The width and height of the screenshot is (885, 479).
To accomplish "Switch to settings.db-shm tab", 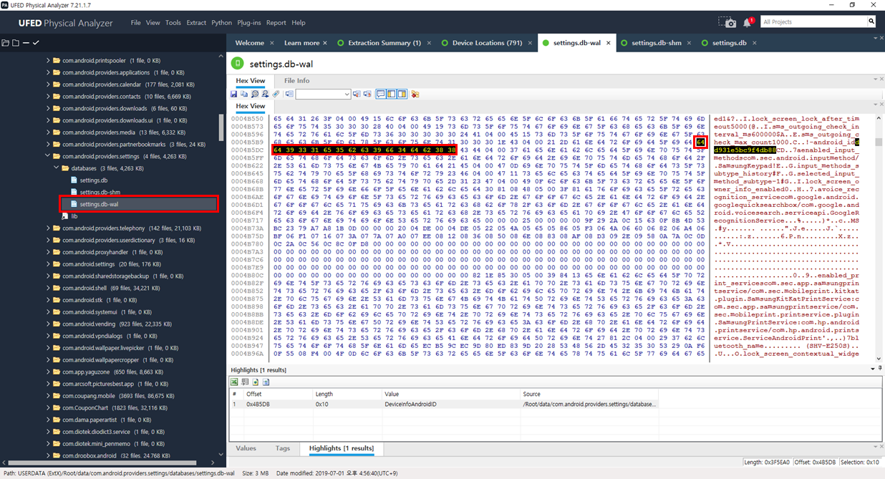I will (x=657, y=43).
